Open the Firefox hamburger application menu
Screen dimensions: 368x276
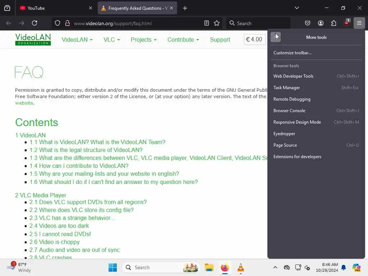[359, 23]
